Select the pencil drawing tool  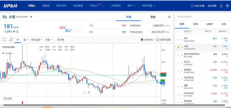coord(11,39)
